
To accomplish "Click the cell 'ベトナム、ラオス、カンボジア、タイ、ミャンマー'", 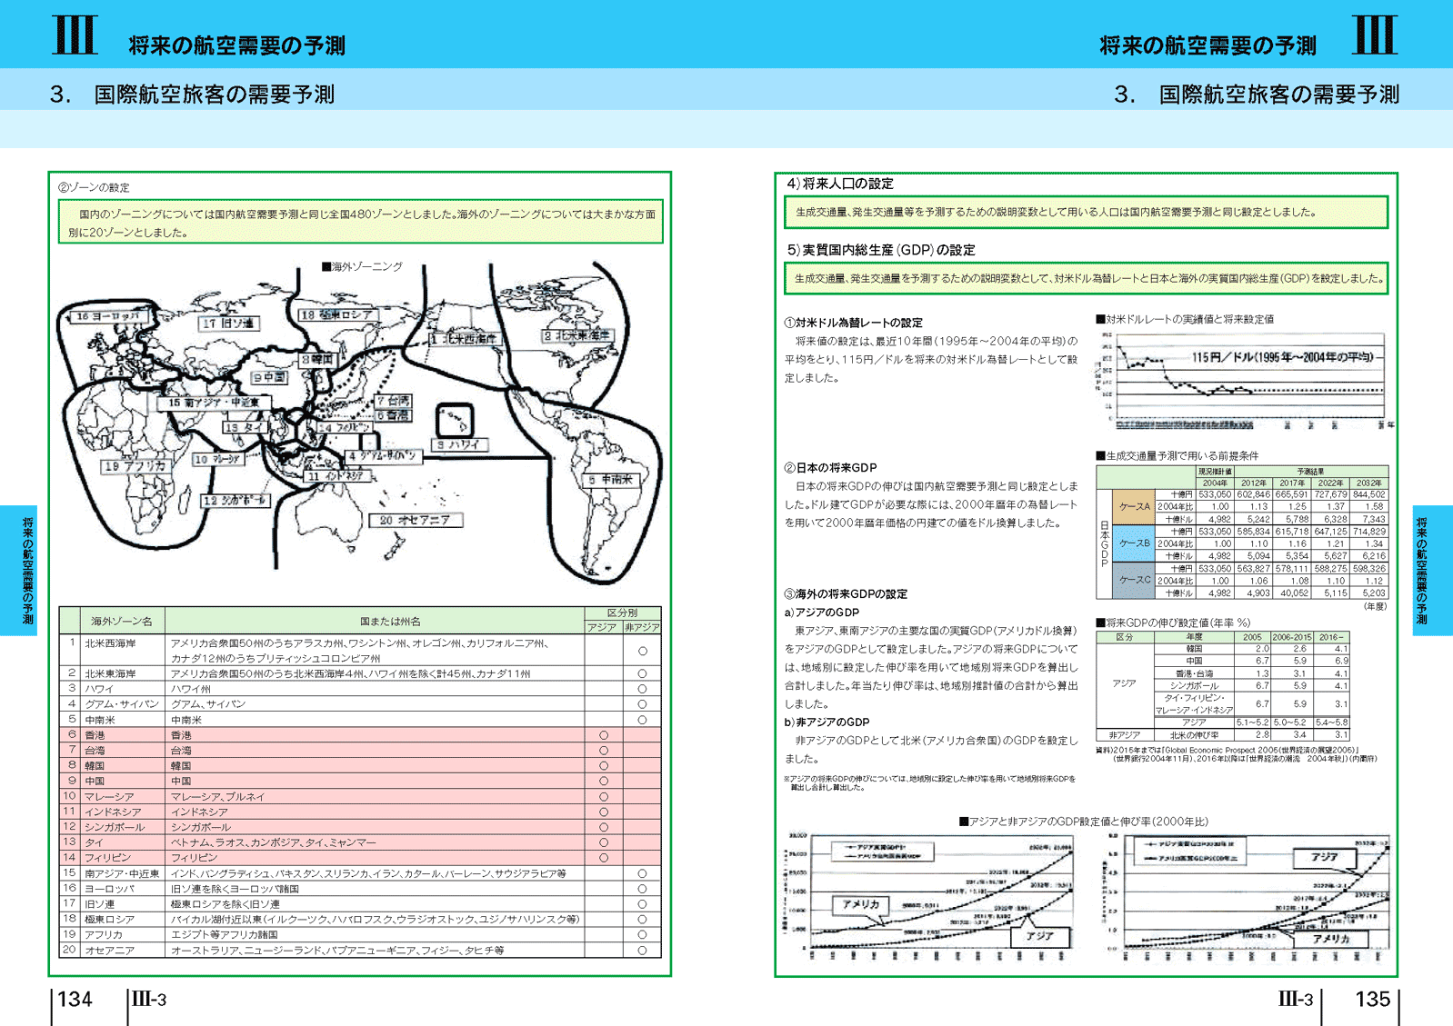I will (x=273, y=842).
